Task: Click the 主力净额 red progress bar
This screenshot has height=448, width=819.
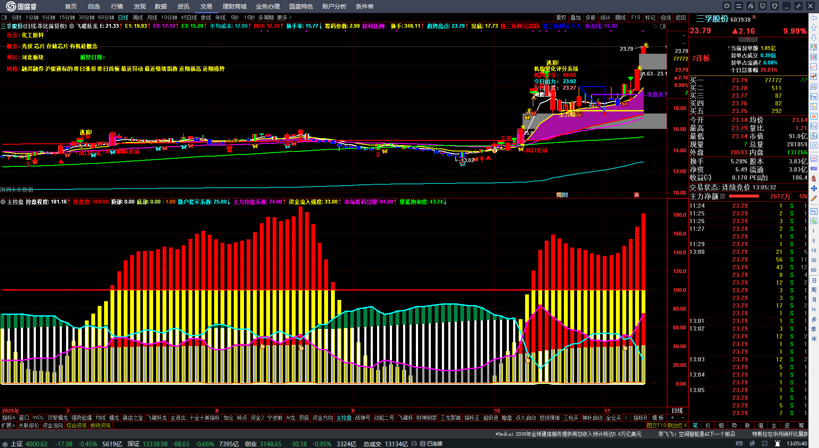Action: click(x=744, y=196)
